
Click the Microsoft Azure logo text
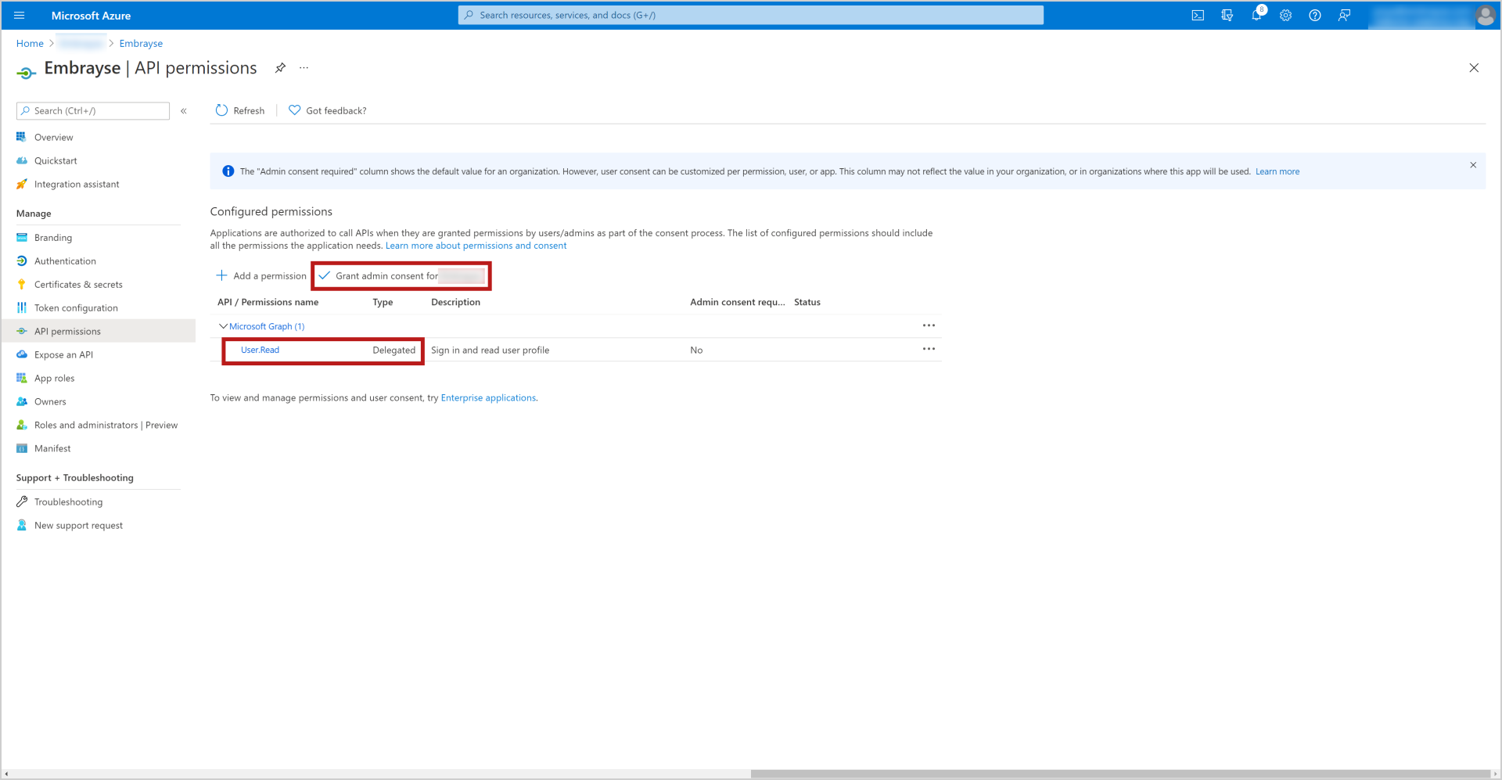click(91, 15)
